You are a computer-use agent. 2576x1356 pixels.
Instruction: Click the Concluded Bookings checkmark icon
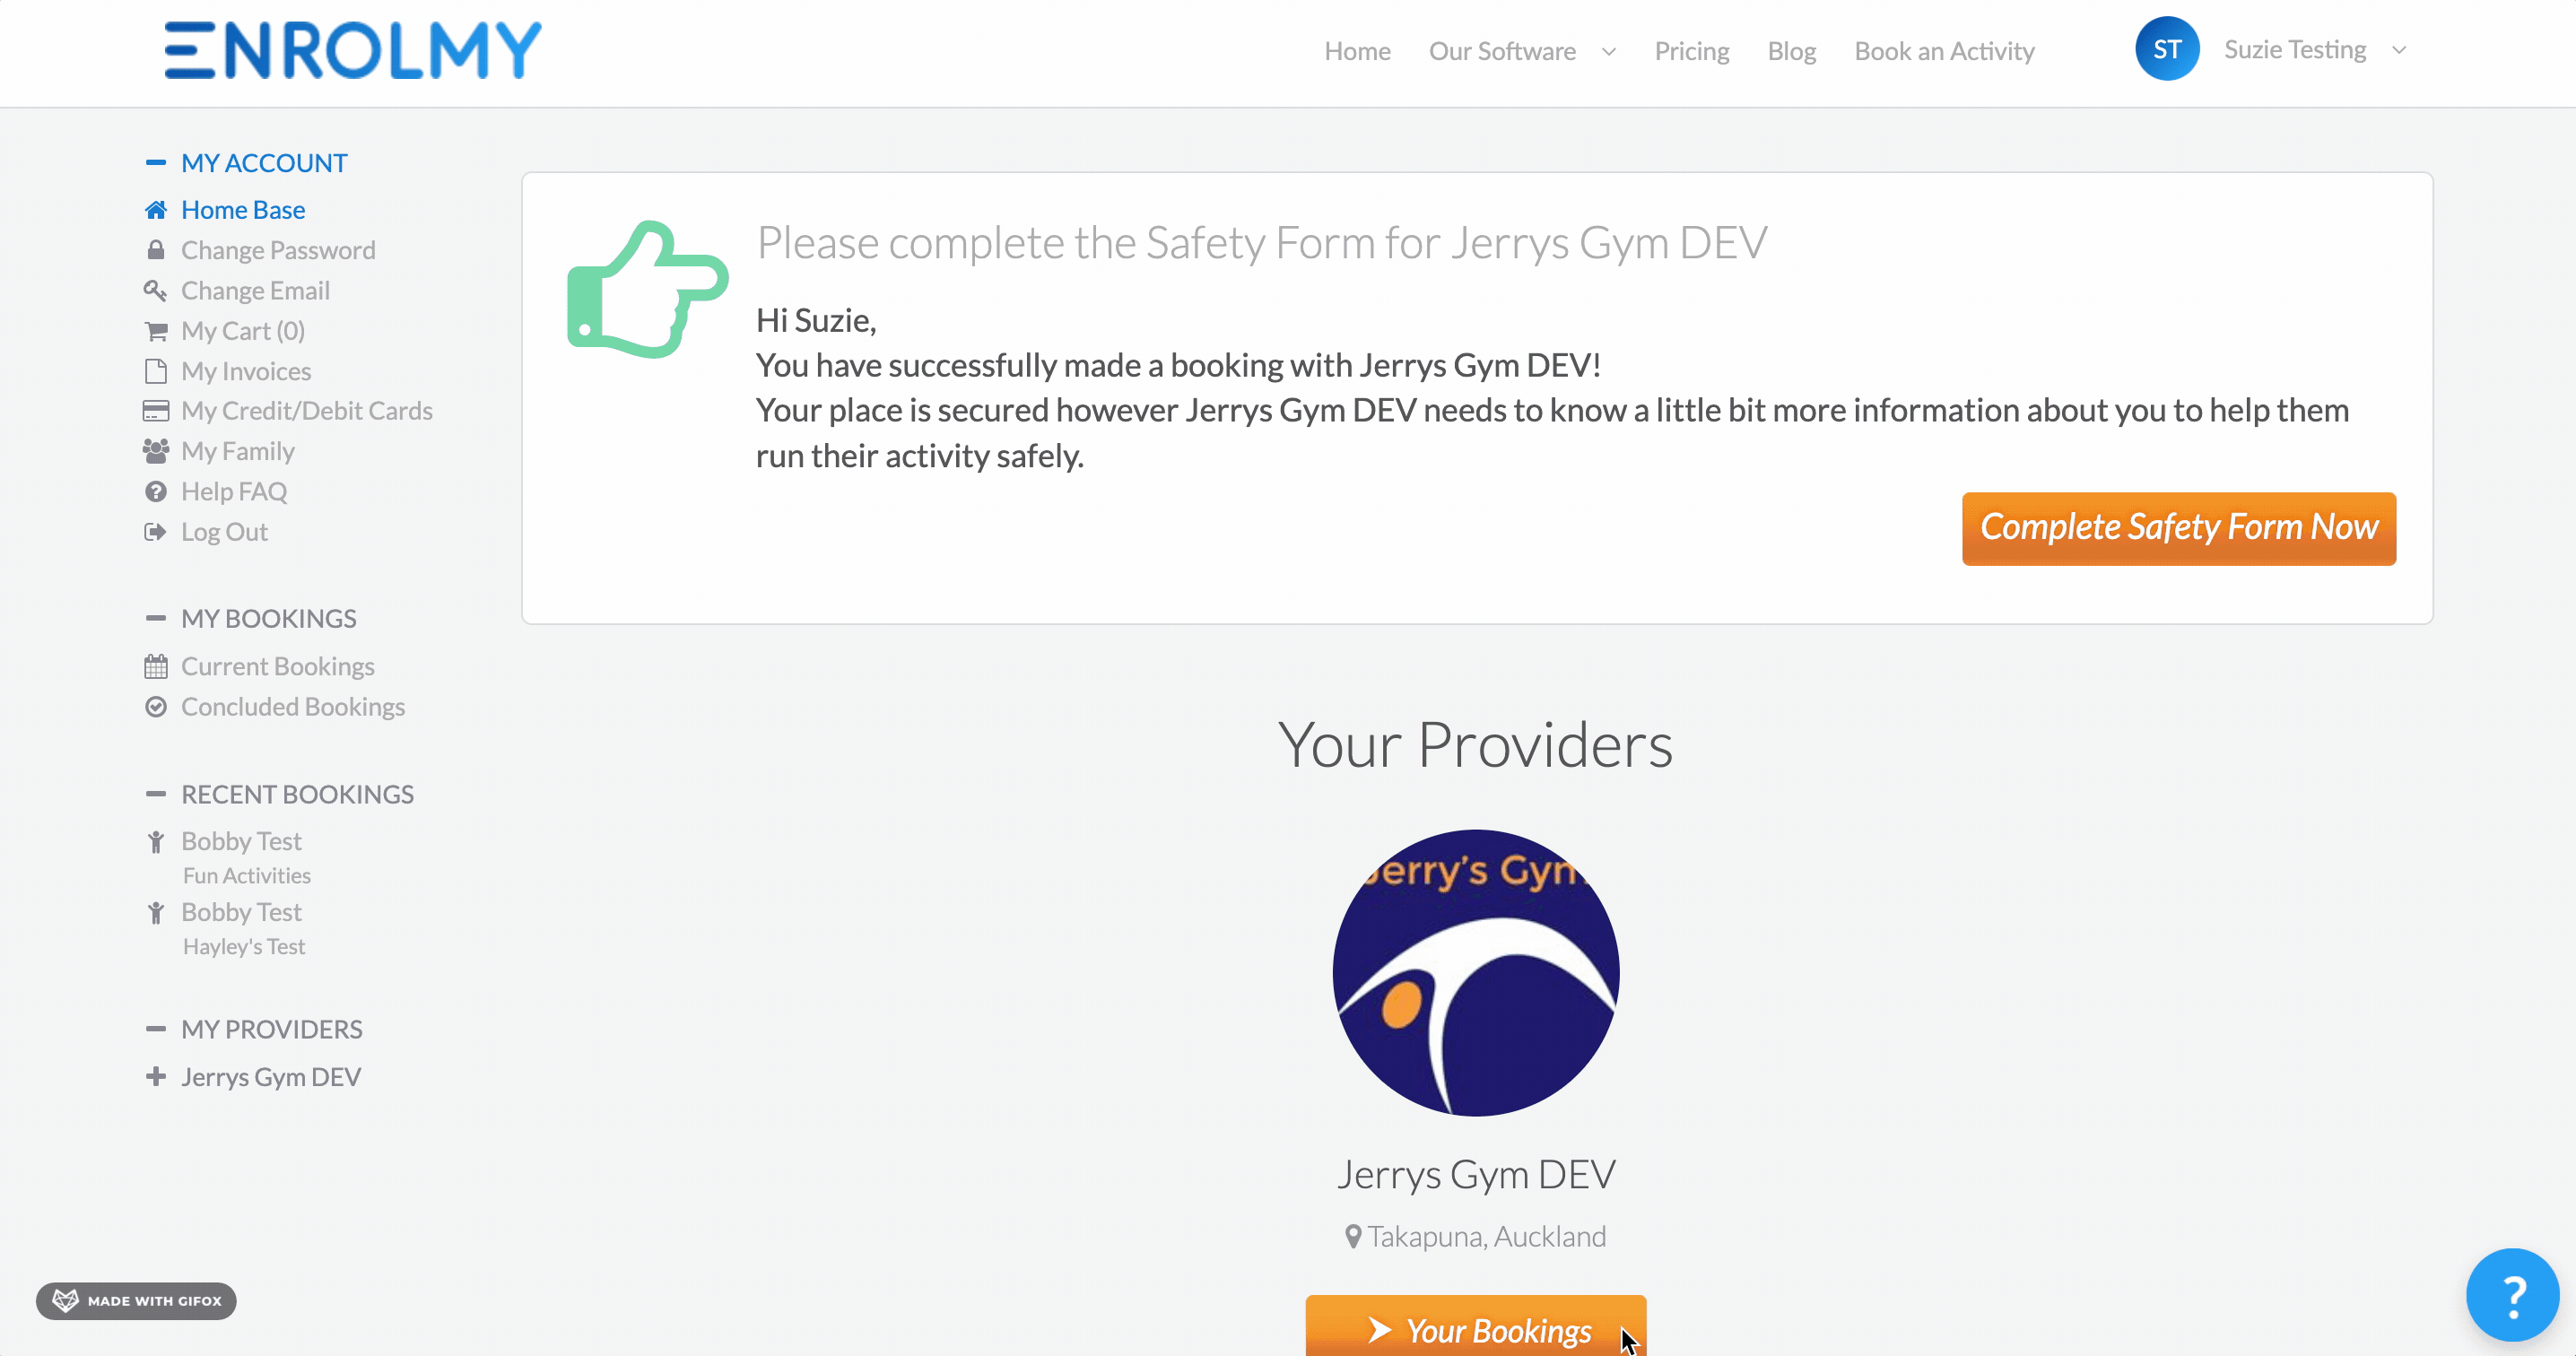click(x=156, y=707)
